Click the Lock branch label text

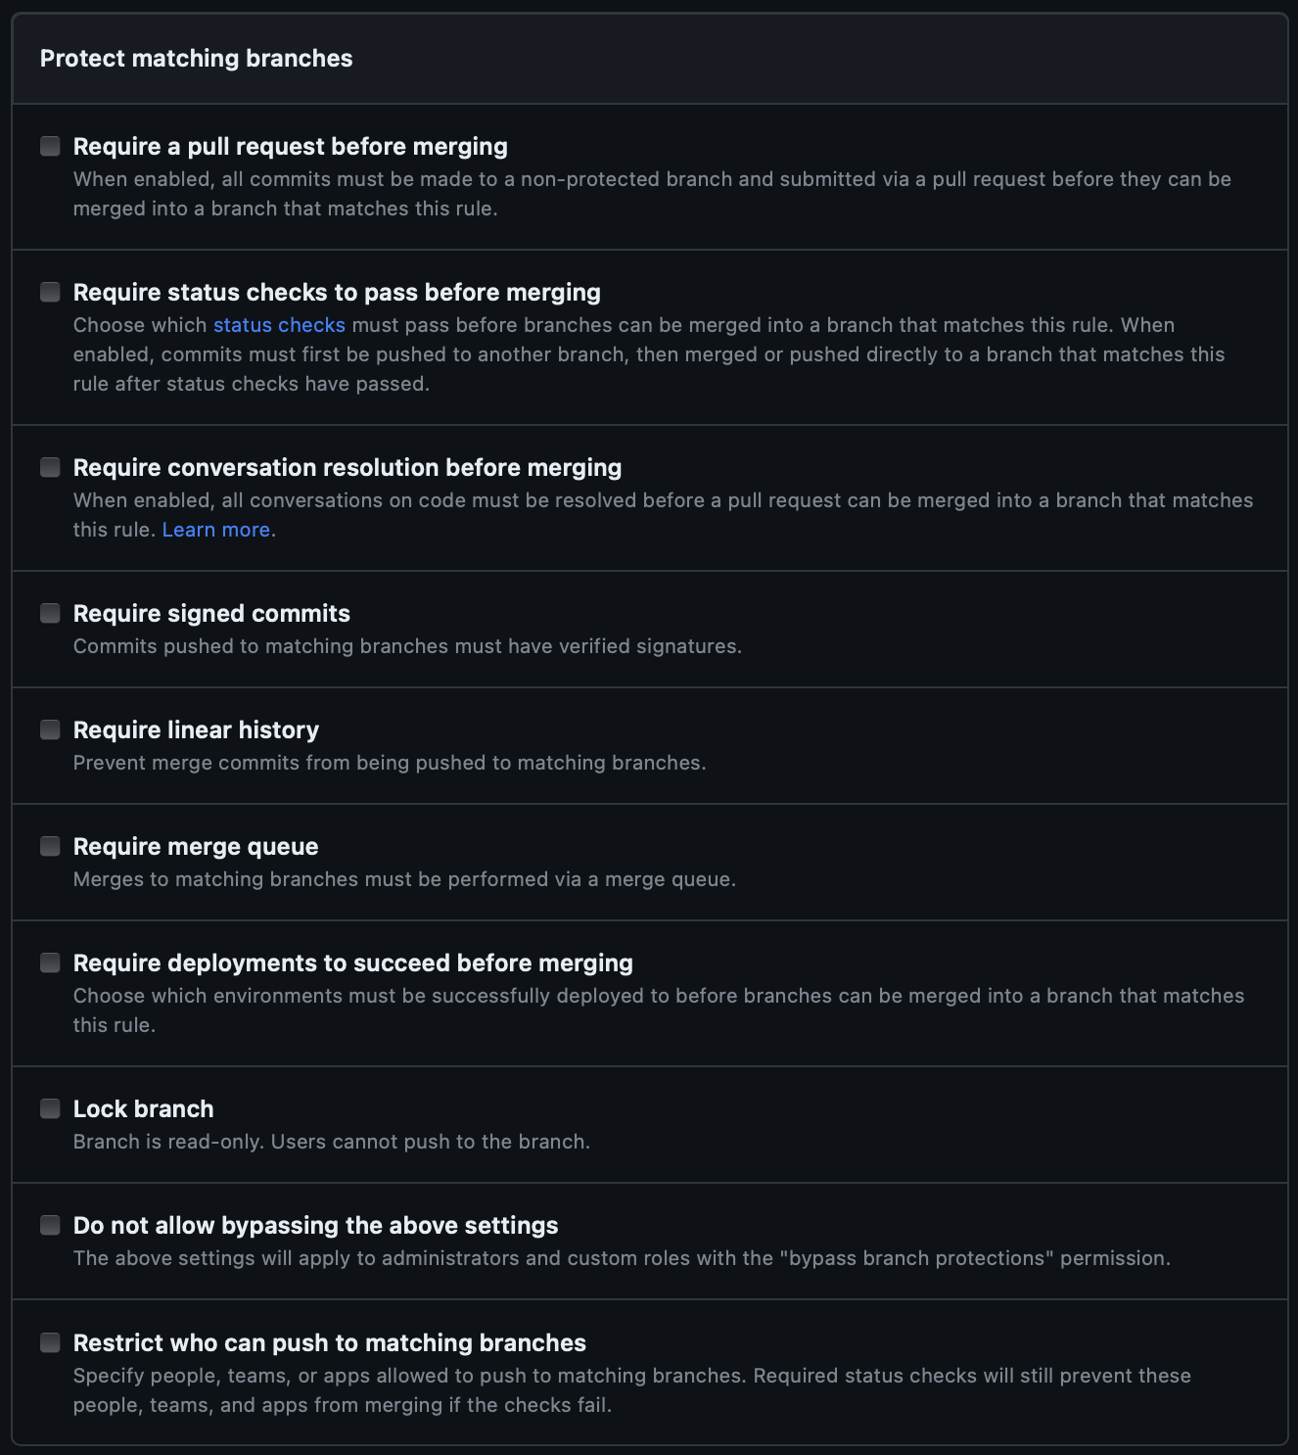click(x=144, y=1109)
